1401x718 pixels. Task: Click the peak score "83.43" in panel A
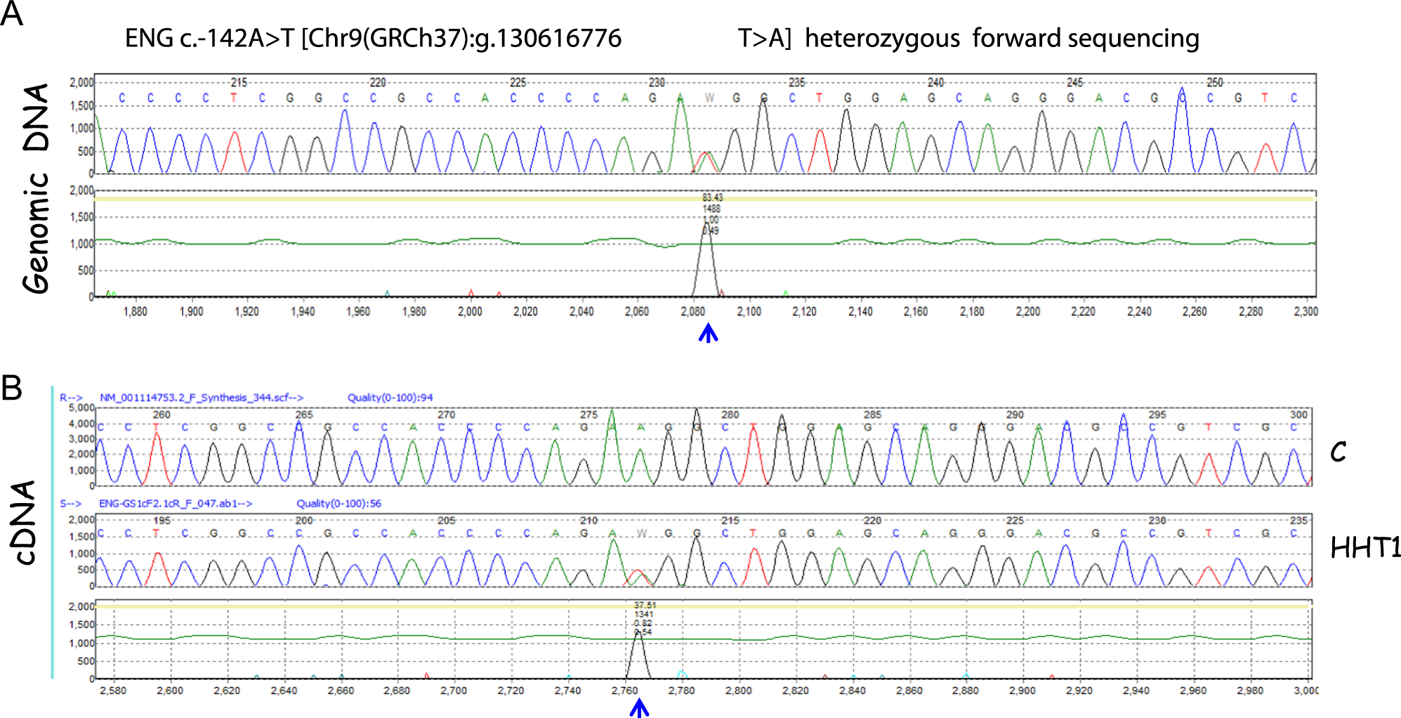(x=712, y=197)
